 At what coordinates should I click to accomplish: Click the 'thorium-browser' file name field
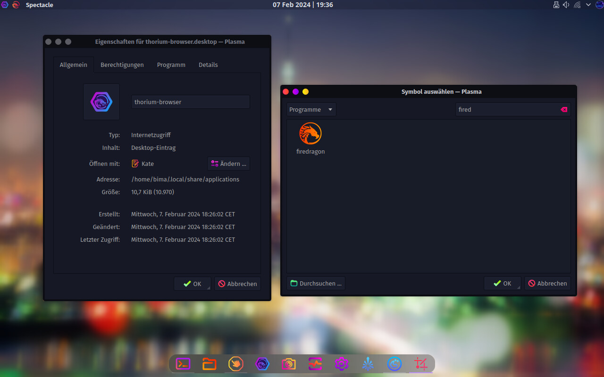tap(191, 102)
